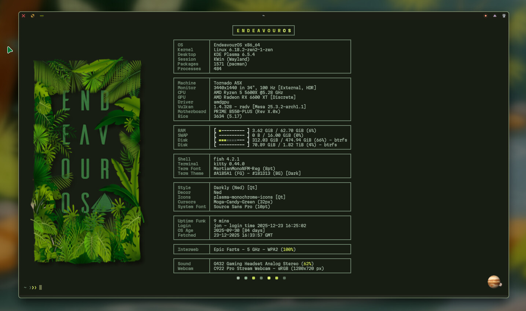Click the terminal value "kitty 0.44.0"

coord(229,164)
